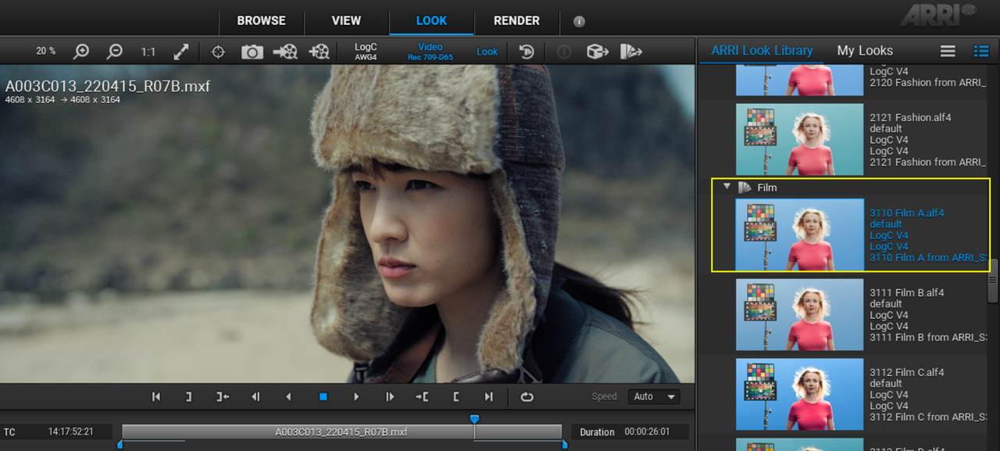Image resolution: width=1000 pixels, height=451 pixels.
Task: Toggle the Look button in viewer toolbar
Action: pos(487,52)
